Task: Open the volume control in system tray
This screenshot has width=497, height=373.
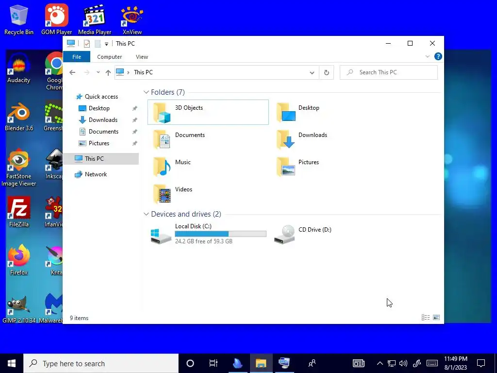Action: pyautogui.click(x=403, y=363)
